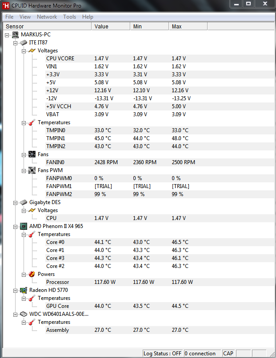Click the ITE IT87 chip icon
The height and width of the screenshot is (358, 276).
coord(24,43)
